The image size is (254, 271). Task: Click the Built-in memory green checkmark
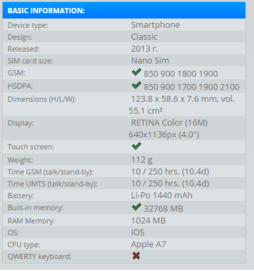tap(137, 207)
